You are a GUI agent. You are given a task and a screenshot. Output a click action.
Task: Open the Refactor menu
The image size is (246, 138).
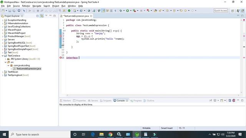(x=26, y=6)
